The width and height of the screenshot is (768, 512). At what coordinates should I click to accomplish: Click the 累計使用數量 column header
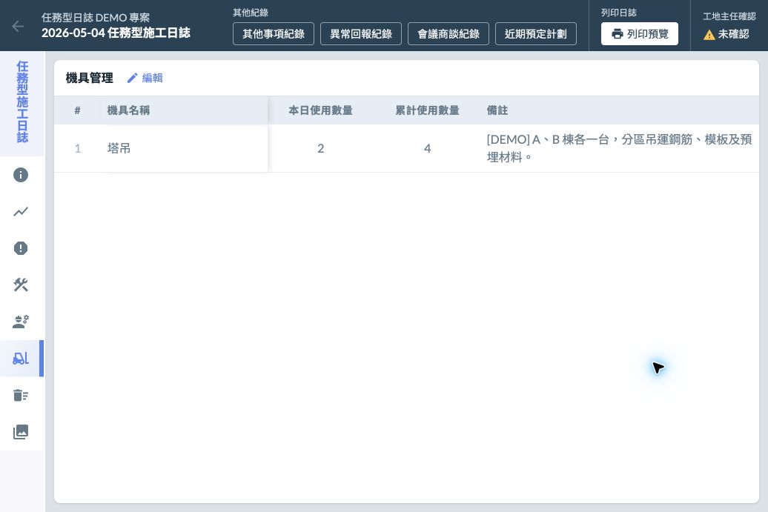[x=427, y=110]
